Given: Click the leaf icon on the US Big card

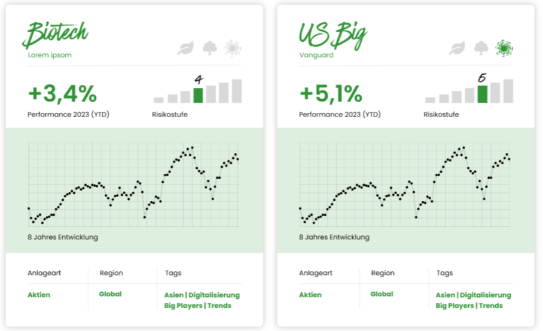Looking at the screenshot, I should [457, 48].
